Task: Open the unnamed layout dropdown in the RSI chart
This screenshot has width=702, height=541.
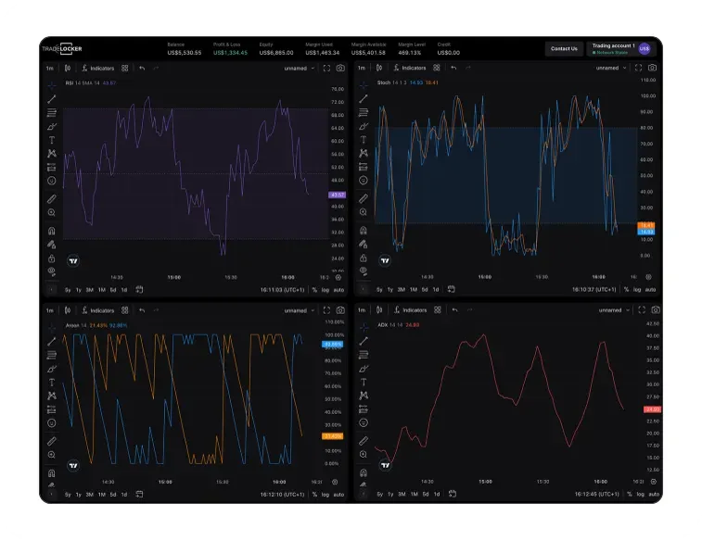Action: (x=299, y=69)
